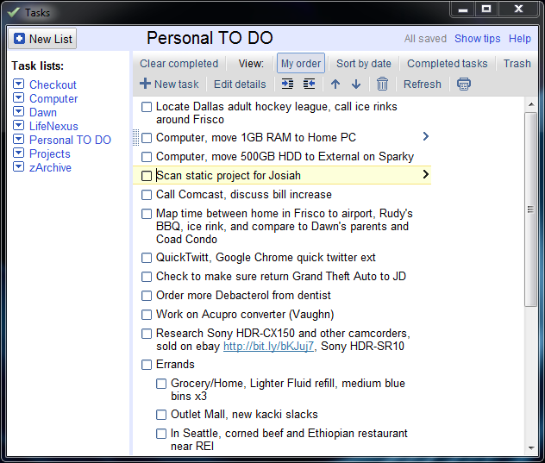Open the Checkout task list
The width and height of the screenshot is (545, 463).
[53, 84]
